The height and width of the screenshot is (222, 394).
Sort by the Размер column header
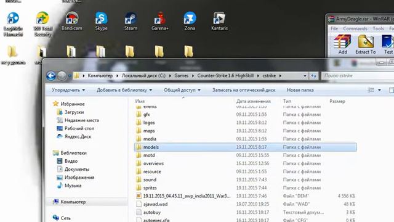coord(337,101)
